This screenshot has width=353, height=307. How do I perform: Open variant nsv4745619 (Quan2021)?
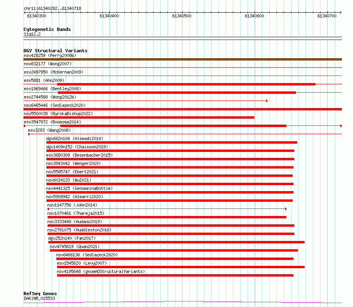point(75,246)
